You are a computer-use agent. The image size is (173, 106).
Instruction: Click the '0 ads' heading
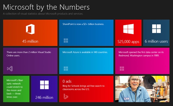click(x=67, y=81)
